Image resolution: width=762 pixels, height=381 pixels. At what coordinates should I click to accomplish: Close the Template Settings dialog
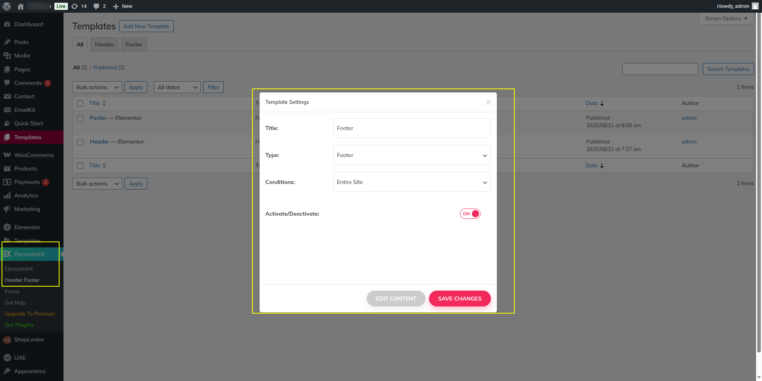tap(488, 102)
